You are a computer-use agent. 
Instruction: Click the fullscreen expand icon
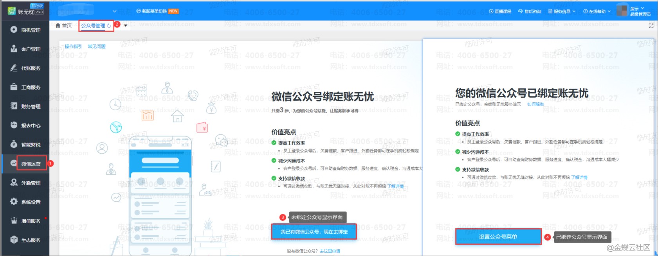(651, 26)
